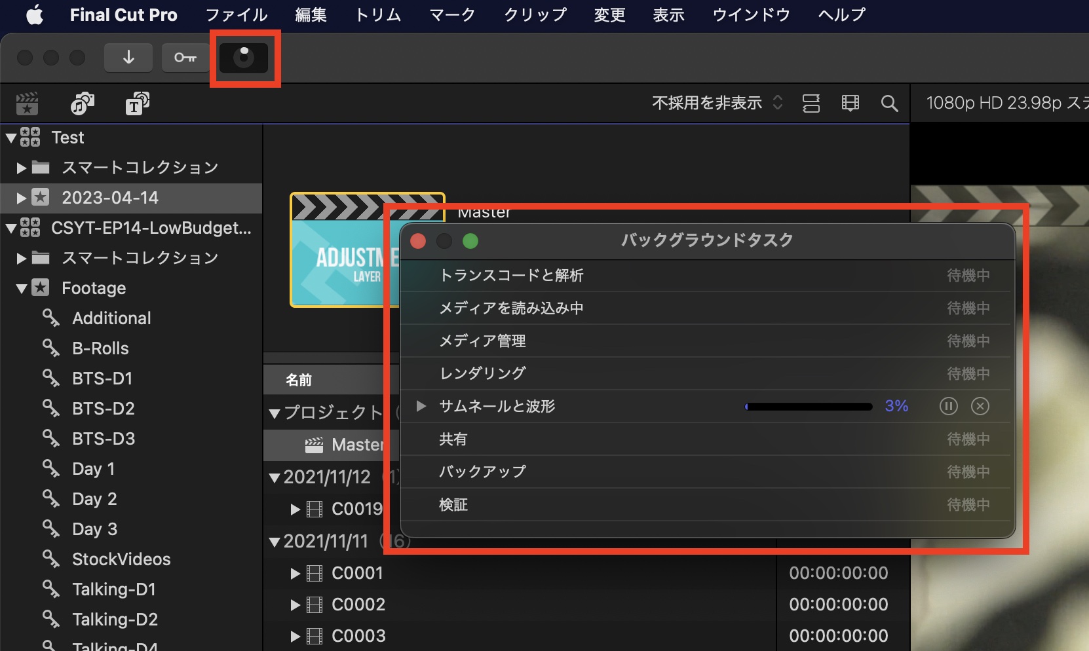
Task: Select the StockVideos keyword collection
Action: pyautogui.click(x=121, y=559)
